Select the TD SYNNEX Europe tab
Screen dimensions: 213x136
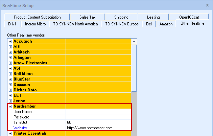pos(122,24)
